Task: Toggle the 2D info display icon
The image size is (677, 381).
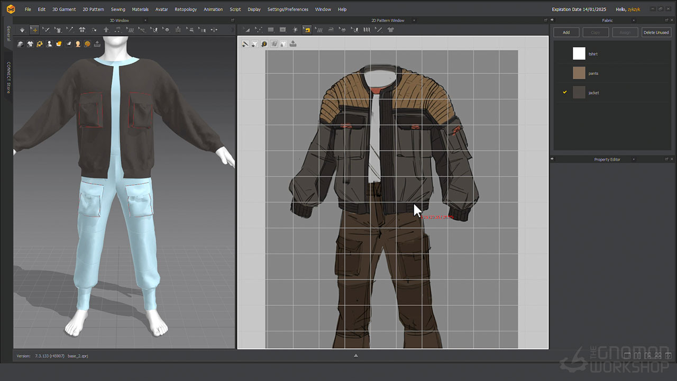Action: coord(264,44)
